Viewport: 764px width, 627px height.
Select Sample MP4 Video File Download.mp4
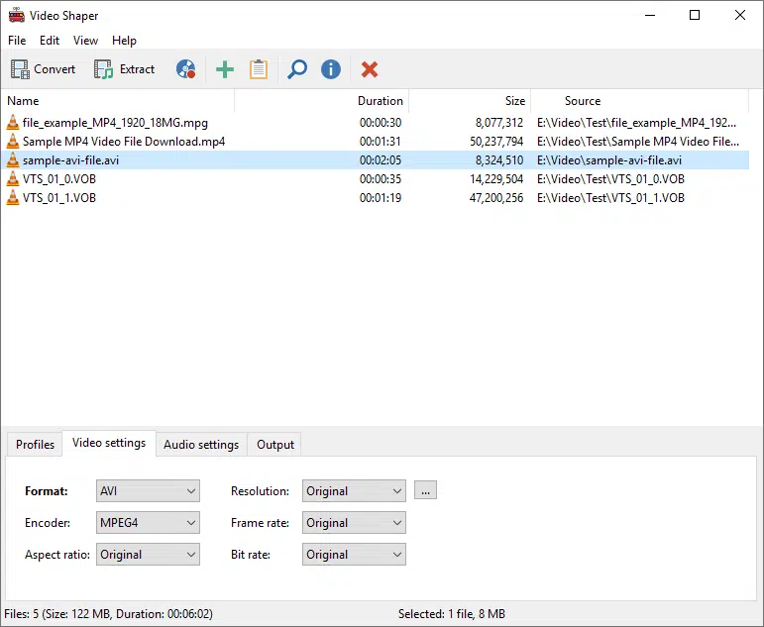click(x=124, y=142)
